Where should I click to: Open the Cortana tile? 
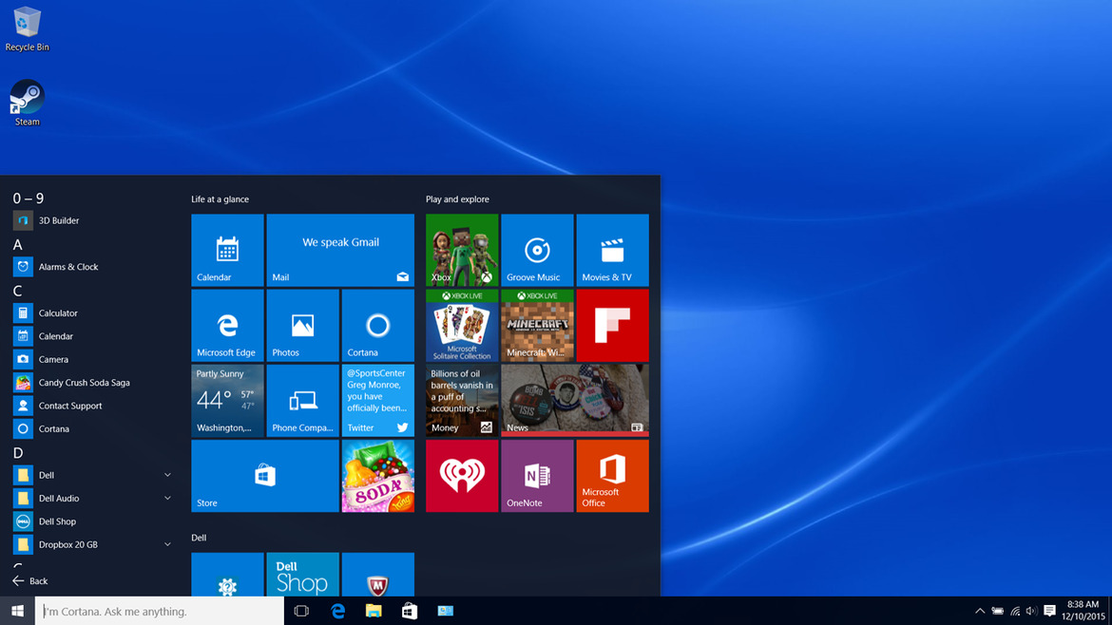tap(378, 325)
